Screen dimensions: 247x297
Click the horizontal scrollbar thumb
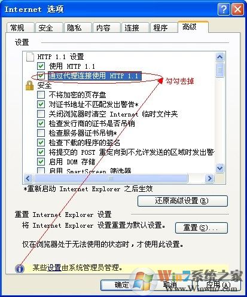(x=111, y=178)
